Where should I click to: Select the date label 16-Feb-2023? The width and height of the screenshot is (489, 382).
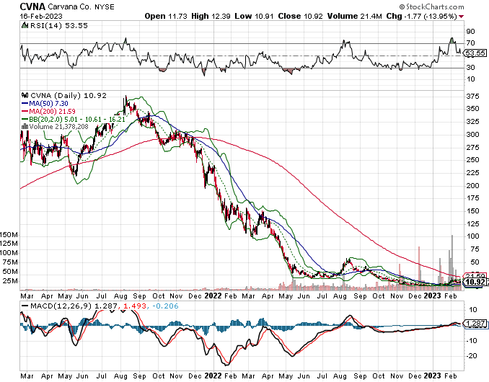tap(41, 16)
